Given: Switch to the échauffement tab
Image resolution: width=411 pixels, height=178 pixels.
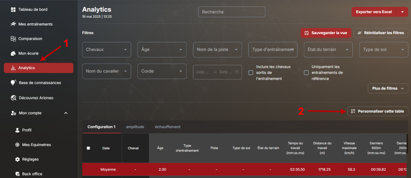Looking at the screenshot, I should pyautogui.click(x=168, y=127).
